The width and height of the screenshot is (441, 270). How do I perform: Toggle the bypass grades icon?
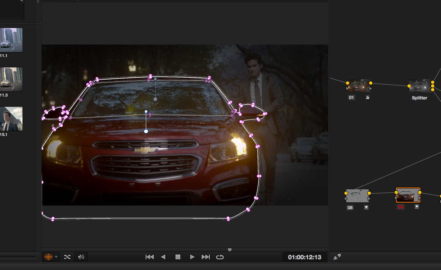[81, 257]
